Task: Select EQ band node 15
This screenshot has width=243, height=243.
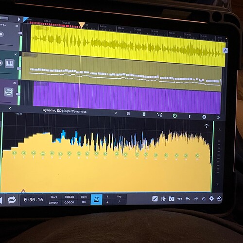Action: click(x=146, y=155)
